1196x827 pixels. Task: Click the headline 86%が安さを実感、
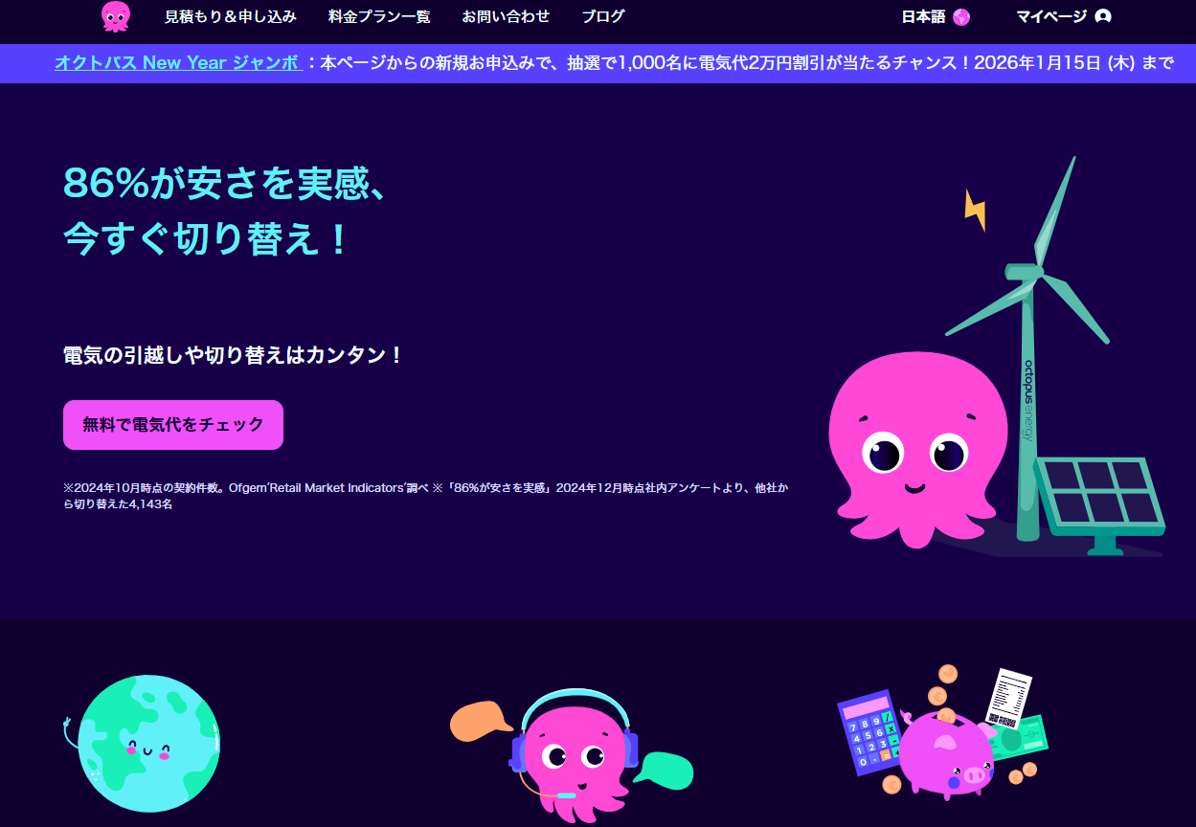click(225, 183)
